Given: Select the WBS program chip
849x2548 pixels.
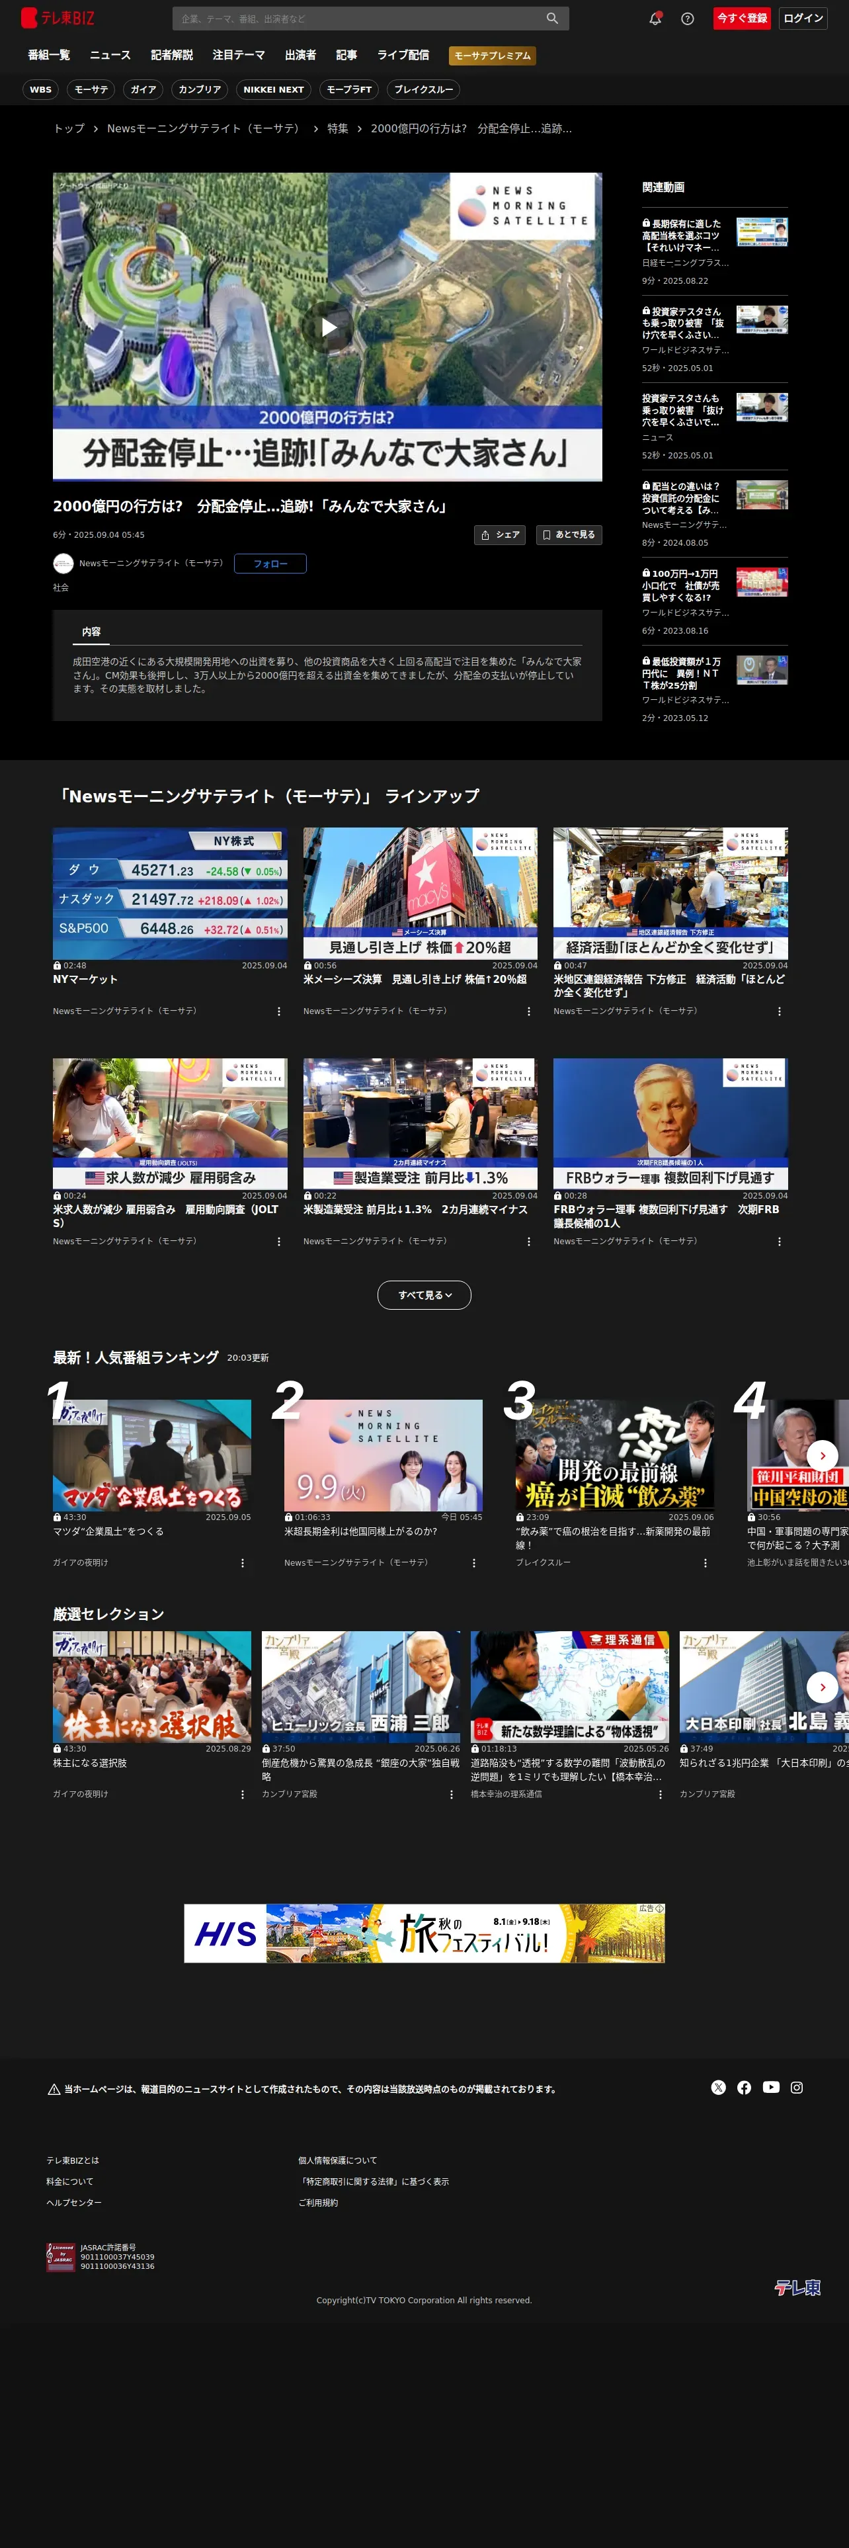Looking at the screenshot, I should [40, 90].
